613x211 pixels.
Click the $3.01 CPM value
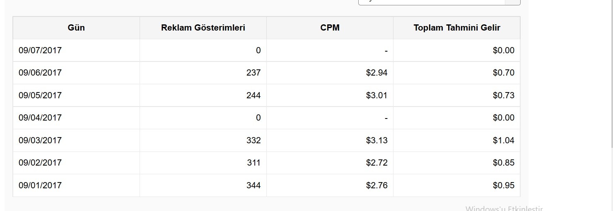[376, 95]
